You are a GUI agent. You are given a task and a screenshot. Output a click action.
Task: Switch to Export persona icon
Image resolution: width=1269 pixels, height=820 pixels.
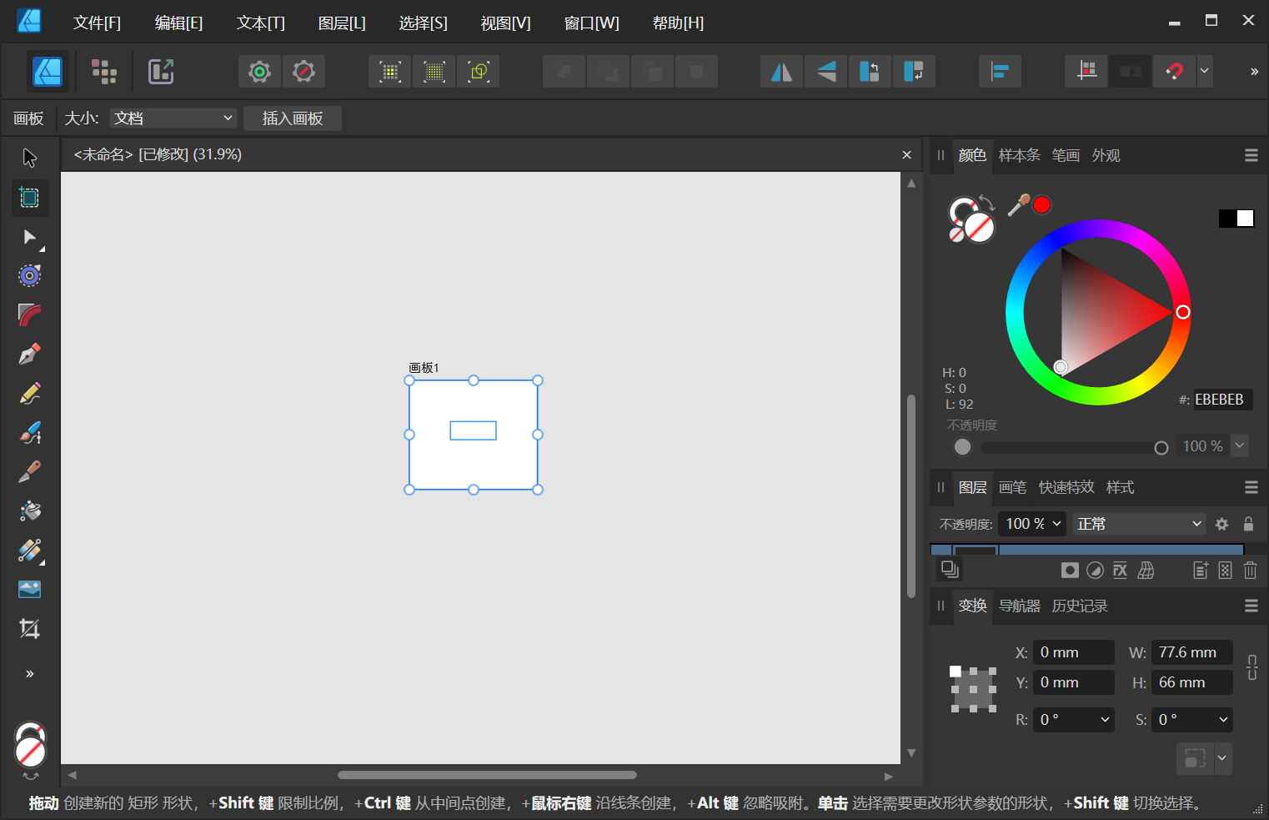pyautogui.click(x=161, y=72)
